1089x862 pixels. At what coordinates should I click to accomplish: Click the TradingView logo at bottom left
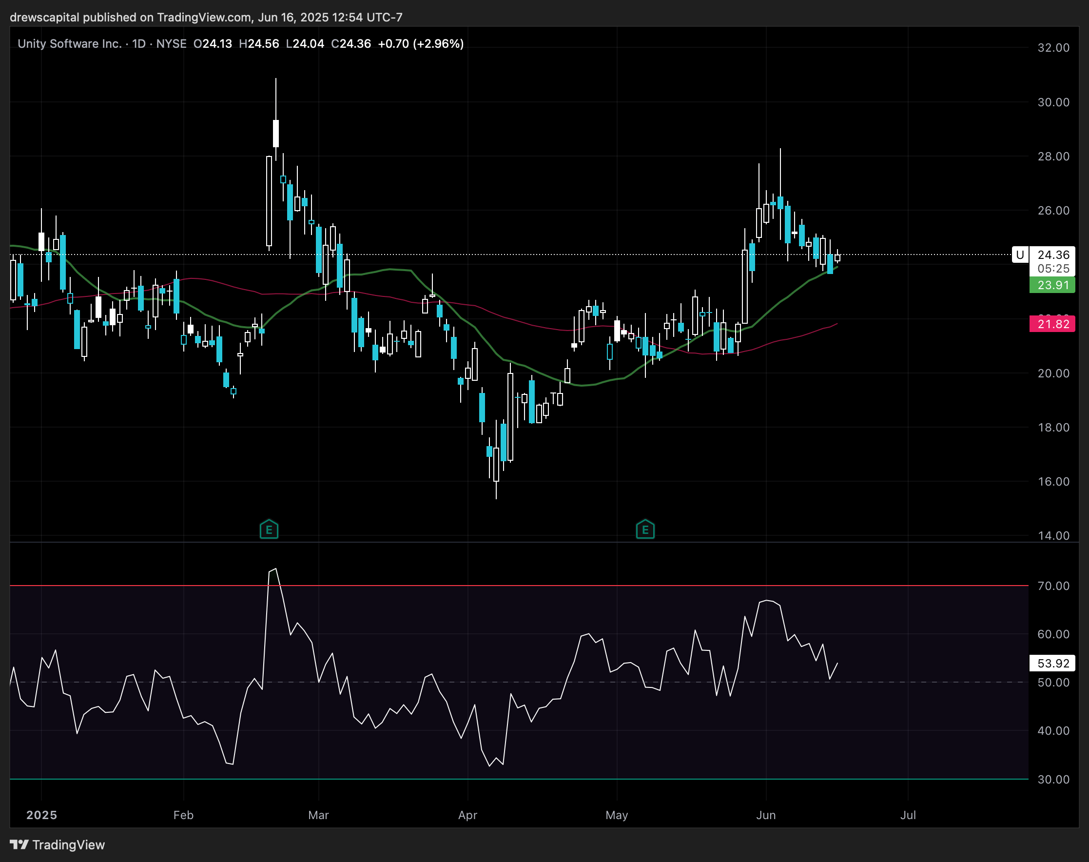(57, 845)
